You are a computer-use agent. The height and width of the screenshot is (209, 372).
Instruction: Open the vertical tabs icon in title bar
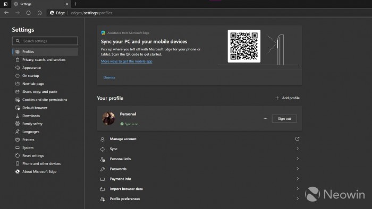point(5,4)
